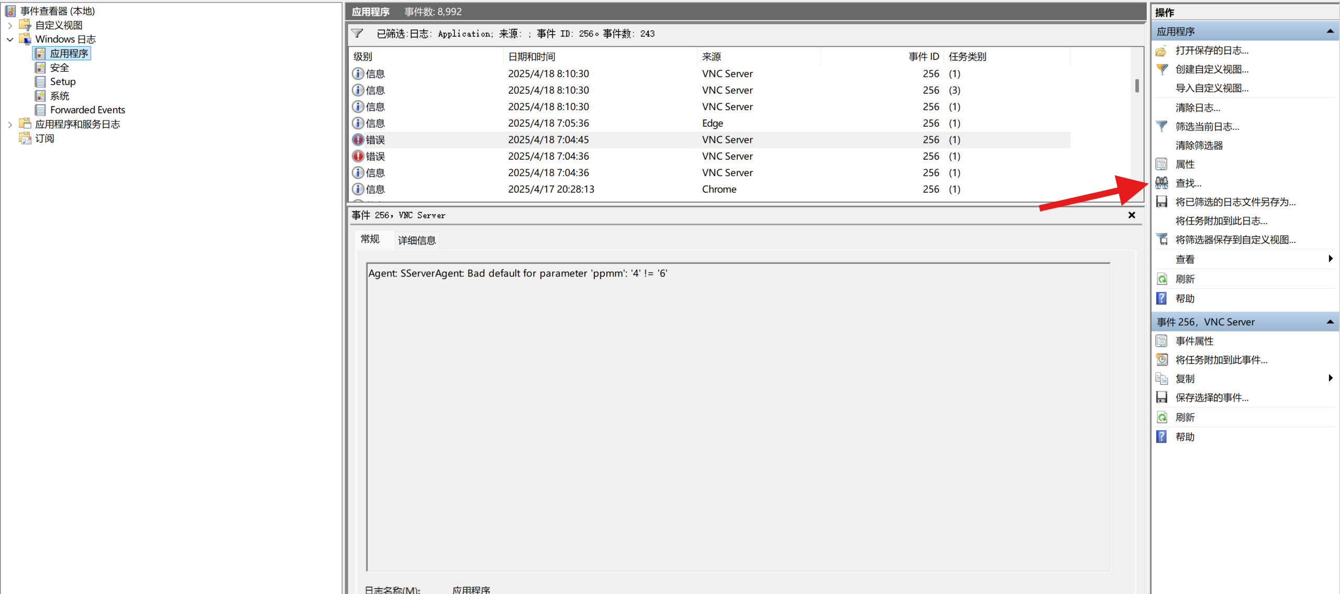Click the 自定义视图 folder icon

click(x=25, y=25)
